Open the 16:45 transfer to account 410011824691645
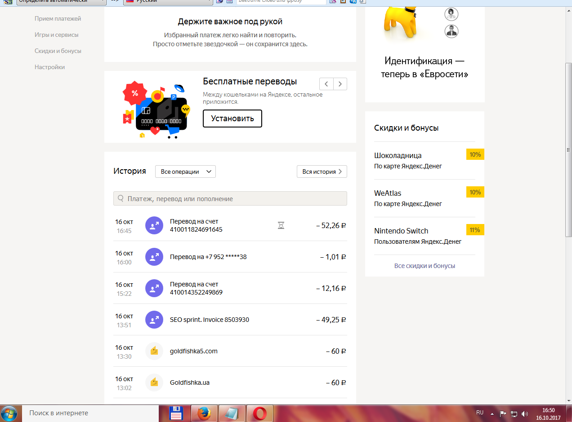This screenshot has width=572, height=422. tap(230, 225)
